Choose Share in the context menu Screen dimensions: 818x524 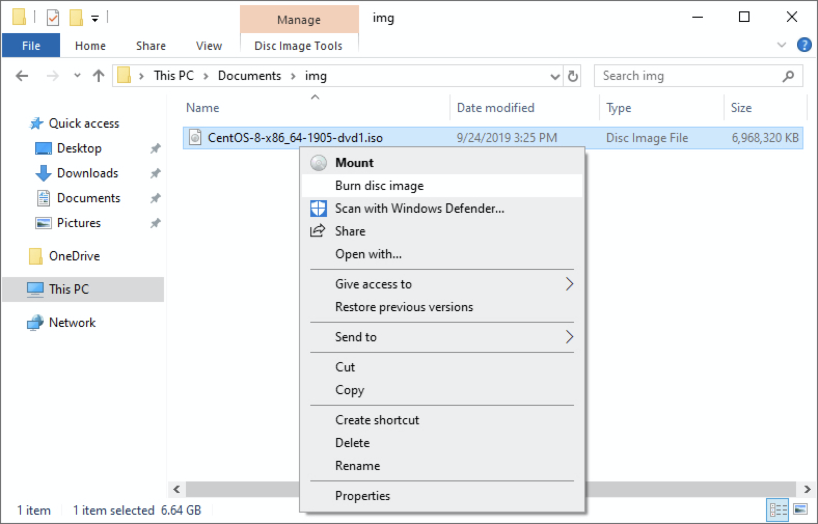pos(442,231)
